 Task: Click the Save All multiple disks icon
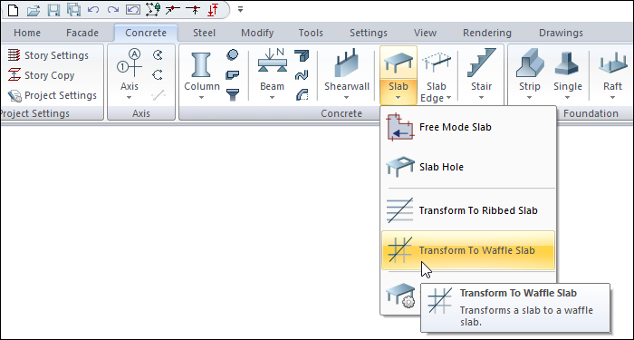(74, 9)
